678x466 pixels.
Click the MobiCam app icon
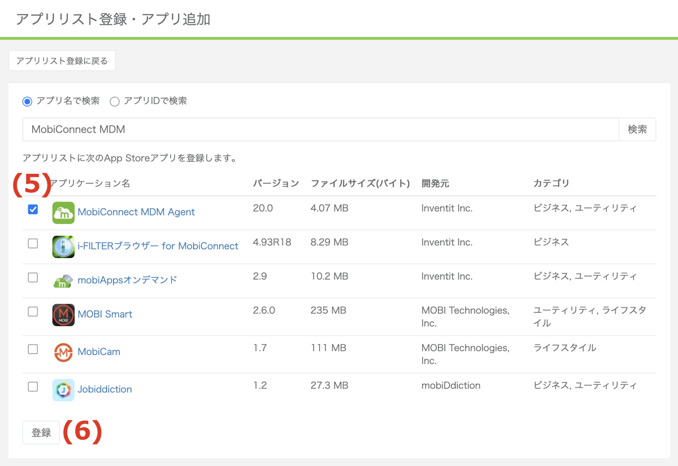[63, 352]
